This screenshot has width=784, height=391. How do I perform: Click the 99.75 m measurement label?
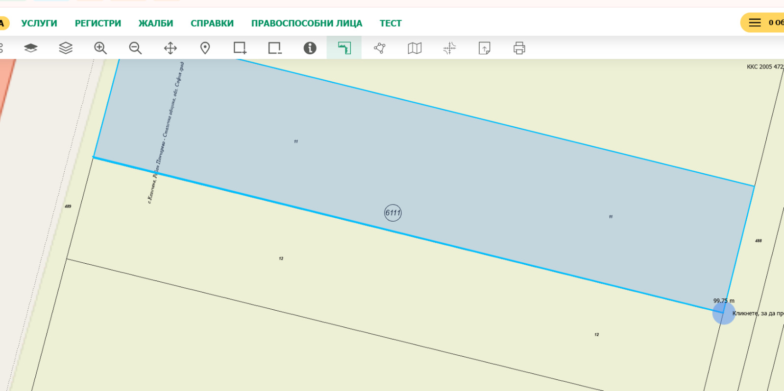724,301
